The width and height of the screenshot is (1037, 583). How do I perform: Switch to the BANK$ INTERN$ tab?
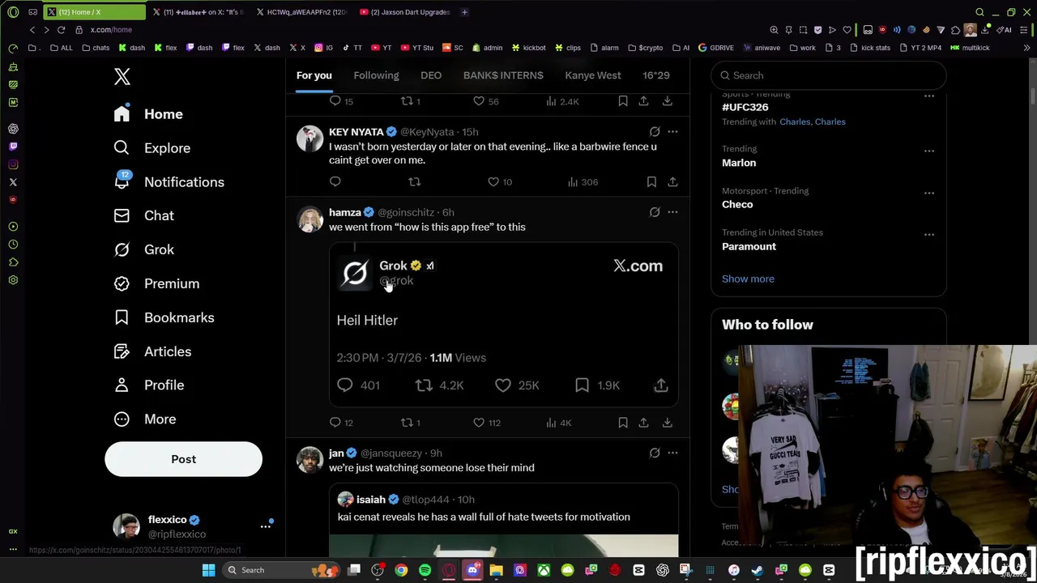503,75
